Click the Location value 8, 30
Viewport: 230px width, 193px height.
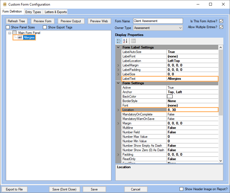click(x=172, y=110)
